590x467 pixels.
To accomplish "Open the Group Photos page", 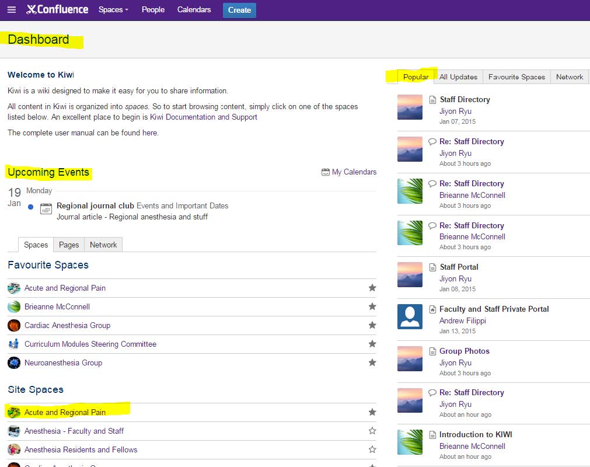I will tap(464, 351).
